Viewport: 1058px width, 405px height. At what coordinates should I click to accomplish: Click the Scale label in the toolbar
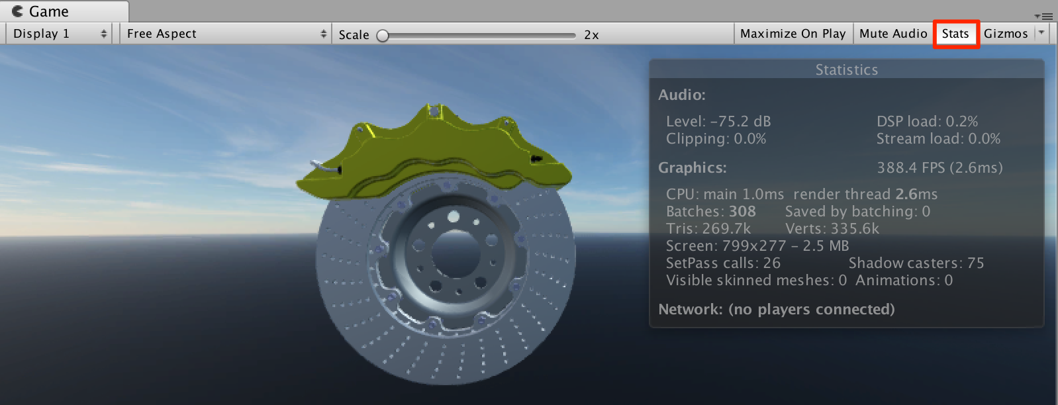coord(354,35)
